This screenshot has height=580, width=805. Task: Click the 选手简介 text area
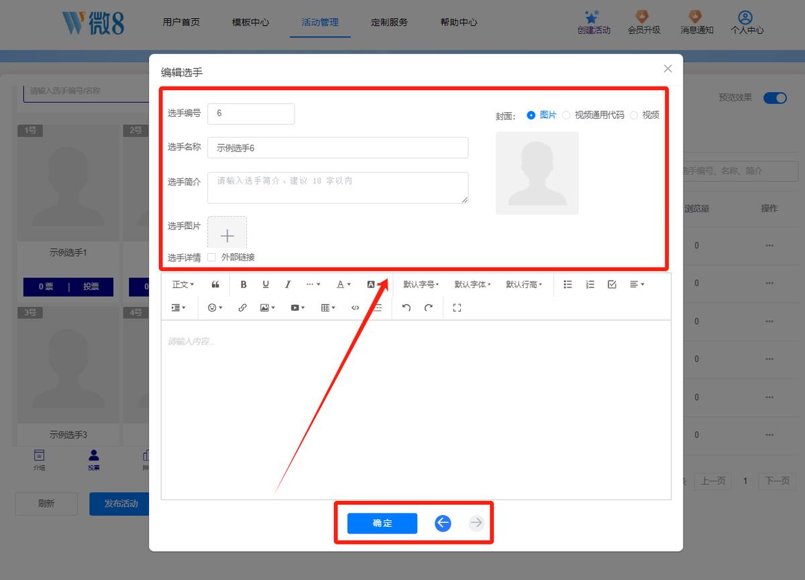tap(337, 187)
